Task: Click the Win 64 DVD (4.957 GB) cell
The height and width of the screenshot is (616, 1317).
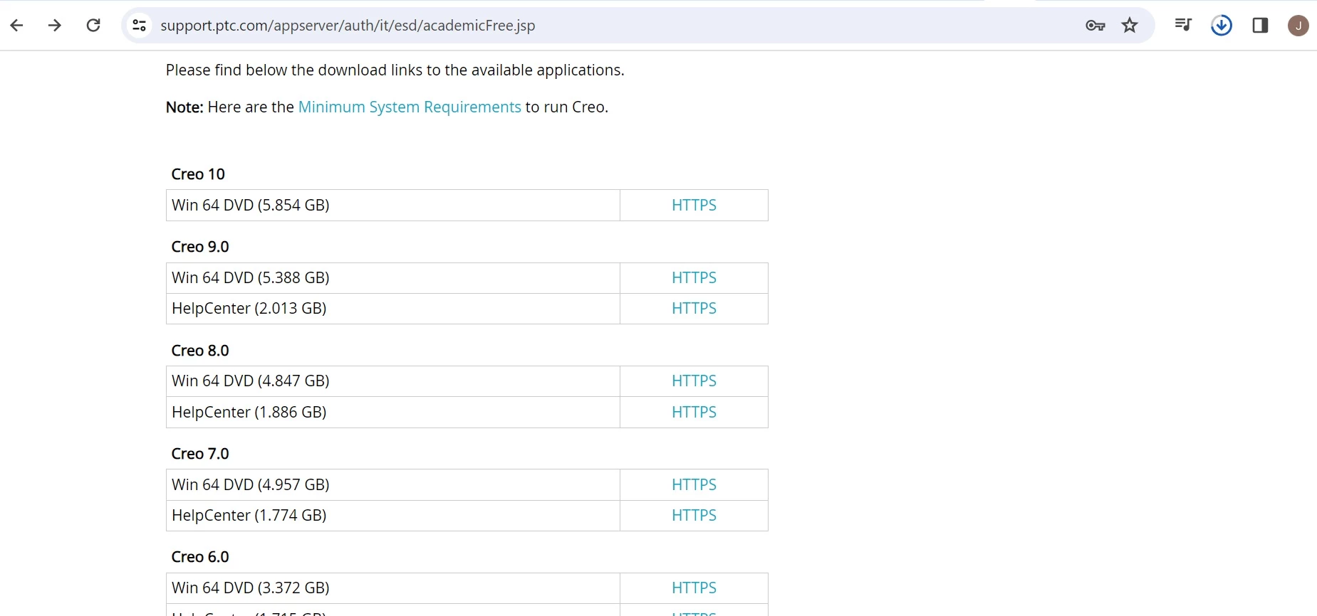Action: coord(393,484)
